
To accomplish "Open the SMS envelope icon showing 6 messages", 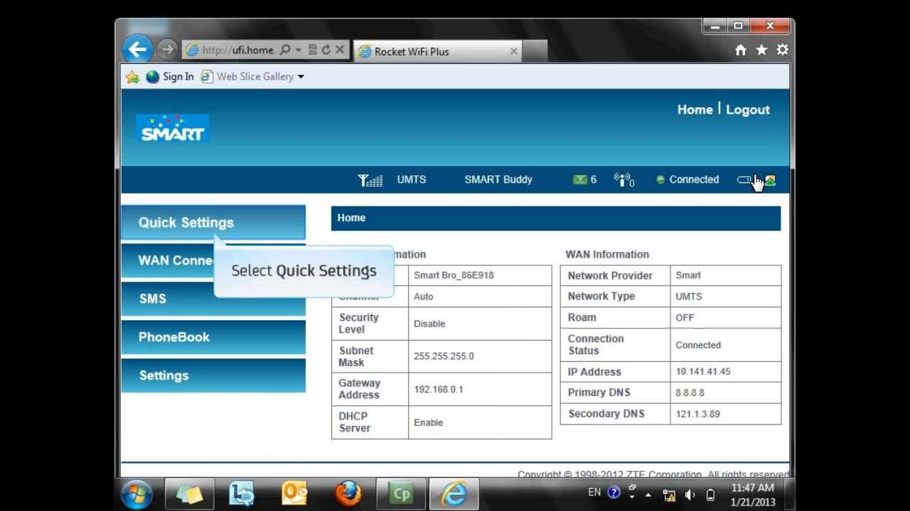I will (x=580, y=180).
